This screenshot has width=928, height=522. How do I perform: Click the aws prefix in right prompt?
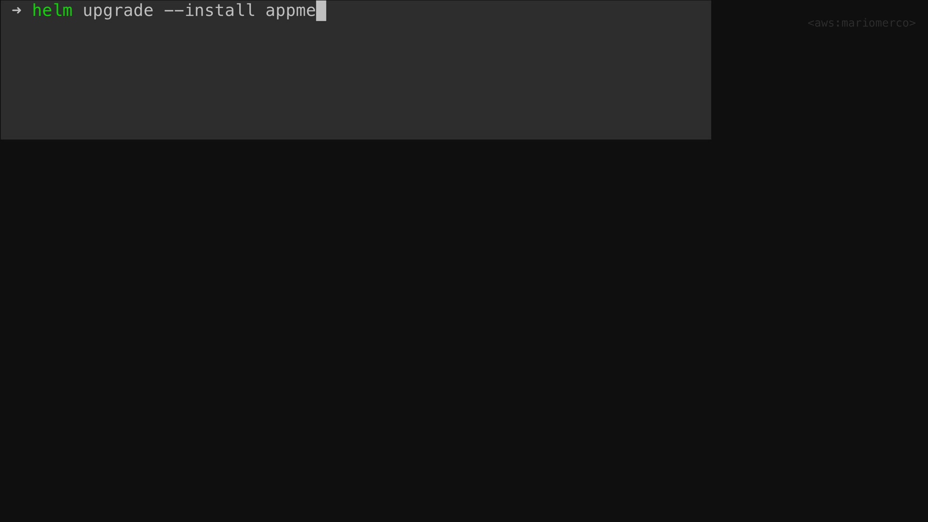click(824, 23)
